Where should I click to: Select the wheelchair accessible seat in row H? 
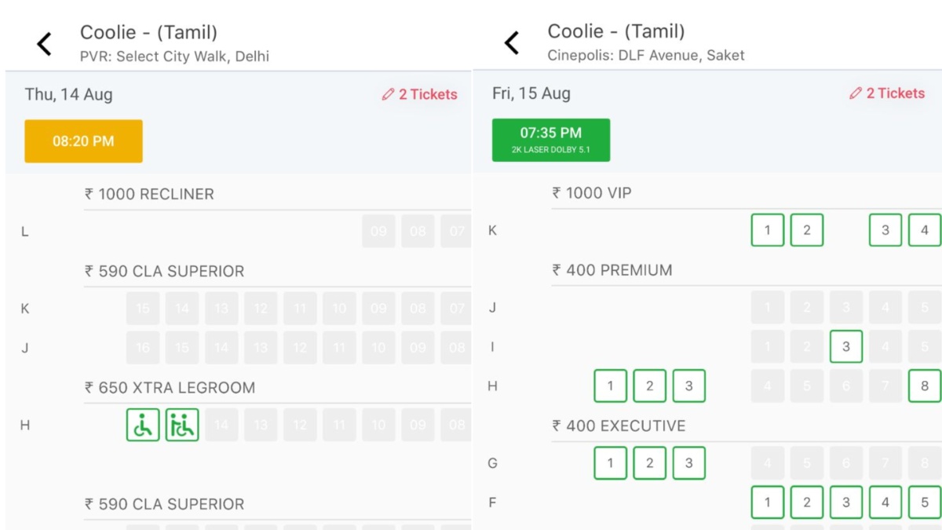click(x=143, y=425)
